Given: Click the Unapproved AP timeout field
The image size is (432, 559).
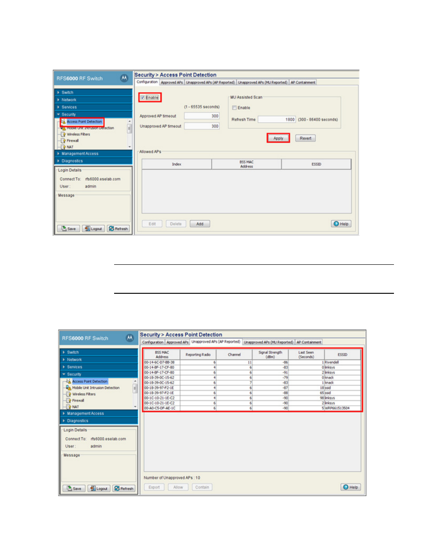Looking at the screenshot, I should pos(202,126).
